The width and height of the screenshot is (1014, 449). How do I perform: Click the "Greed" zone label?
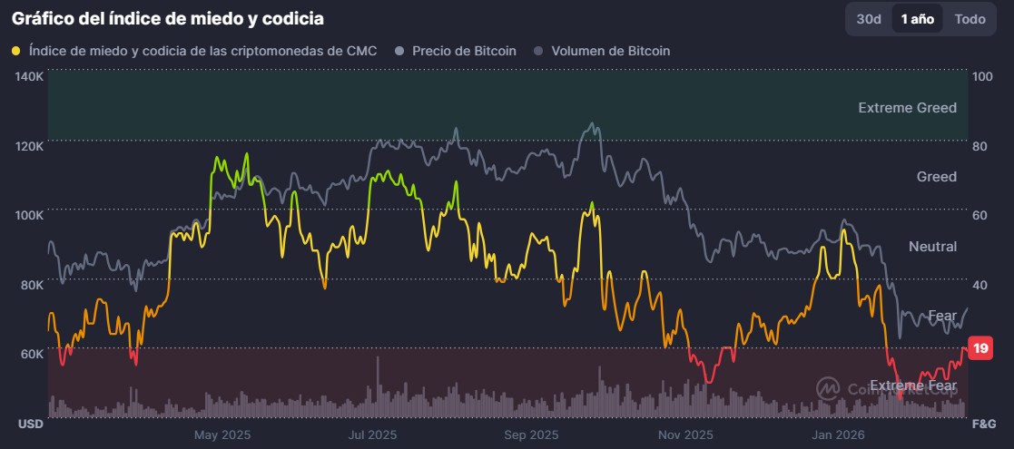click(x=937, y=177)
